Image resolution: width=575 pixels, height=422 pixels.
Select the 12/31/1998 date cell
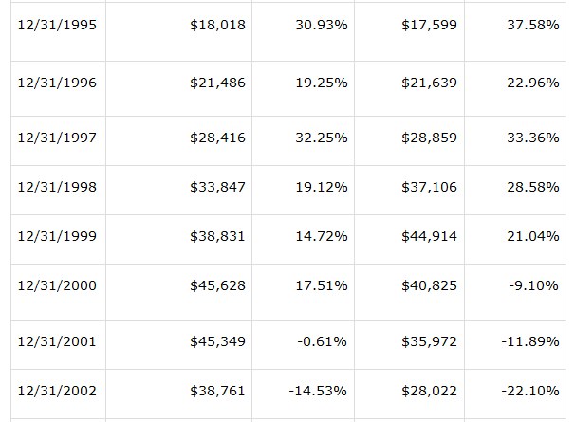pyautogui.click(x=57, y=187)
